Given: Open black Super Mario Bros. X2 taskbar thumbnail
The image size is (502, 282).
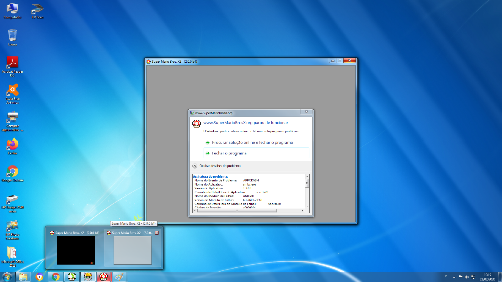Looking at the screenshot, I should [76, 250].
